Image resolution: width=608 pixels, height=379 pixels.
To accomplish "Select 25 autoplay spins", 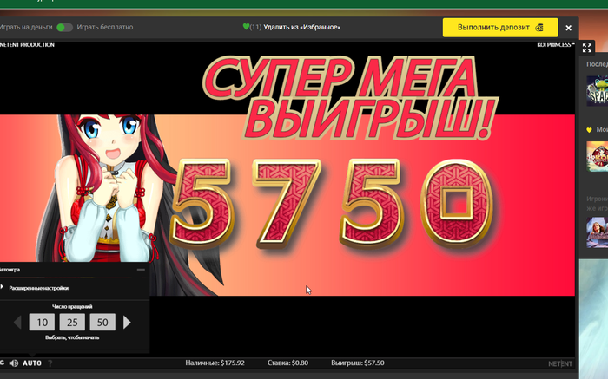I will pos(72,322).
